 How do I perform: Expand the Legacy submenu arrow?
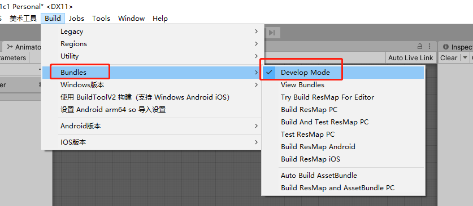256,31
